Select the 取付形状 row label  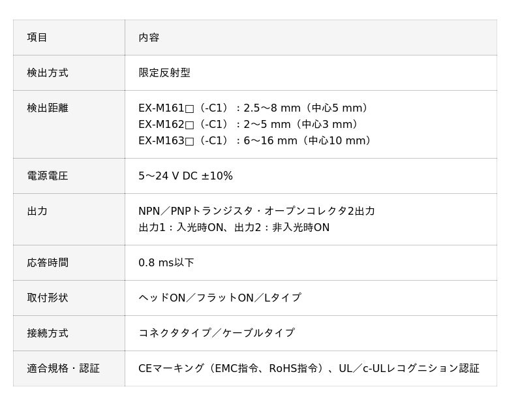tap(48, 298)
